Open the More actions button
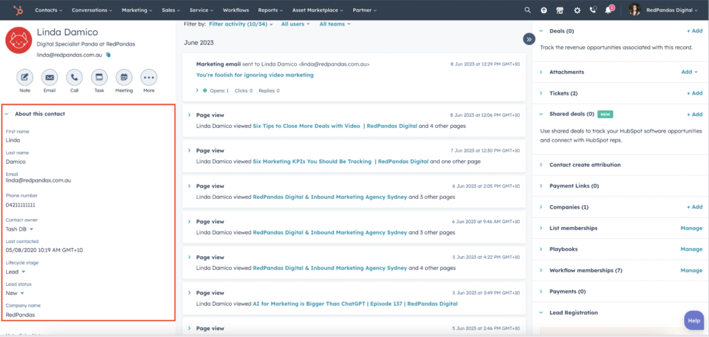 (x=149, y=77)
